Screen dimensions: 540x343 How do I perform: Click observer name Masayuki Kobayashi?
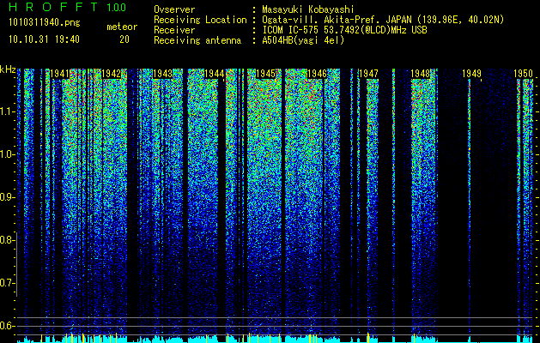(x=308, y=9)
